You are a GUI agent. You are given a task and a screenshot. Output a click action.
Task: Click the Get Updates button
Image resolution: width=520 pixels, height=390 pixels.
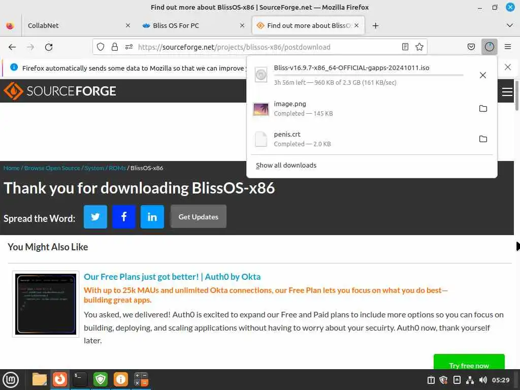[x=199, y=216]
